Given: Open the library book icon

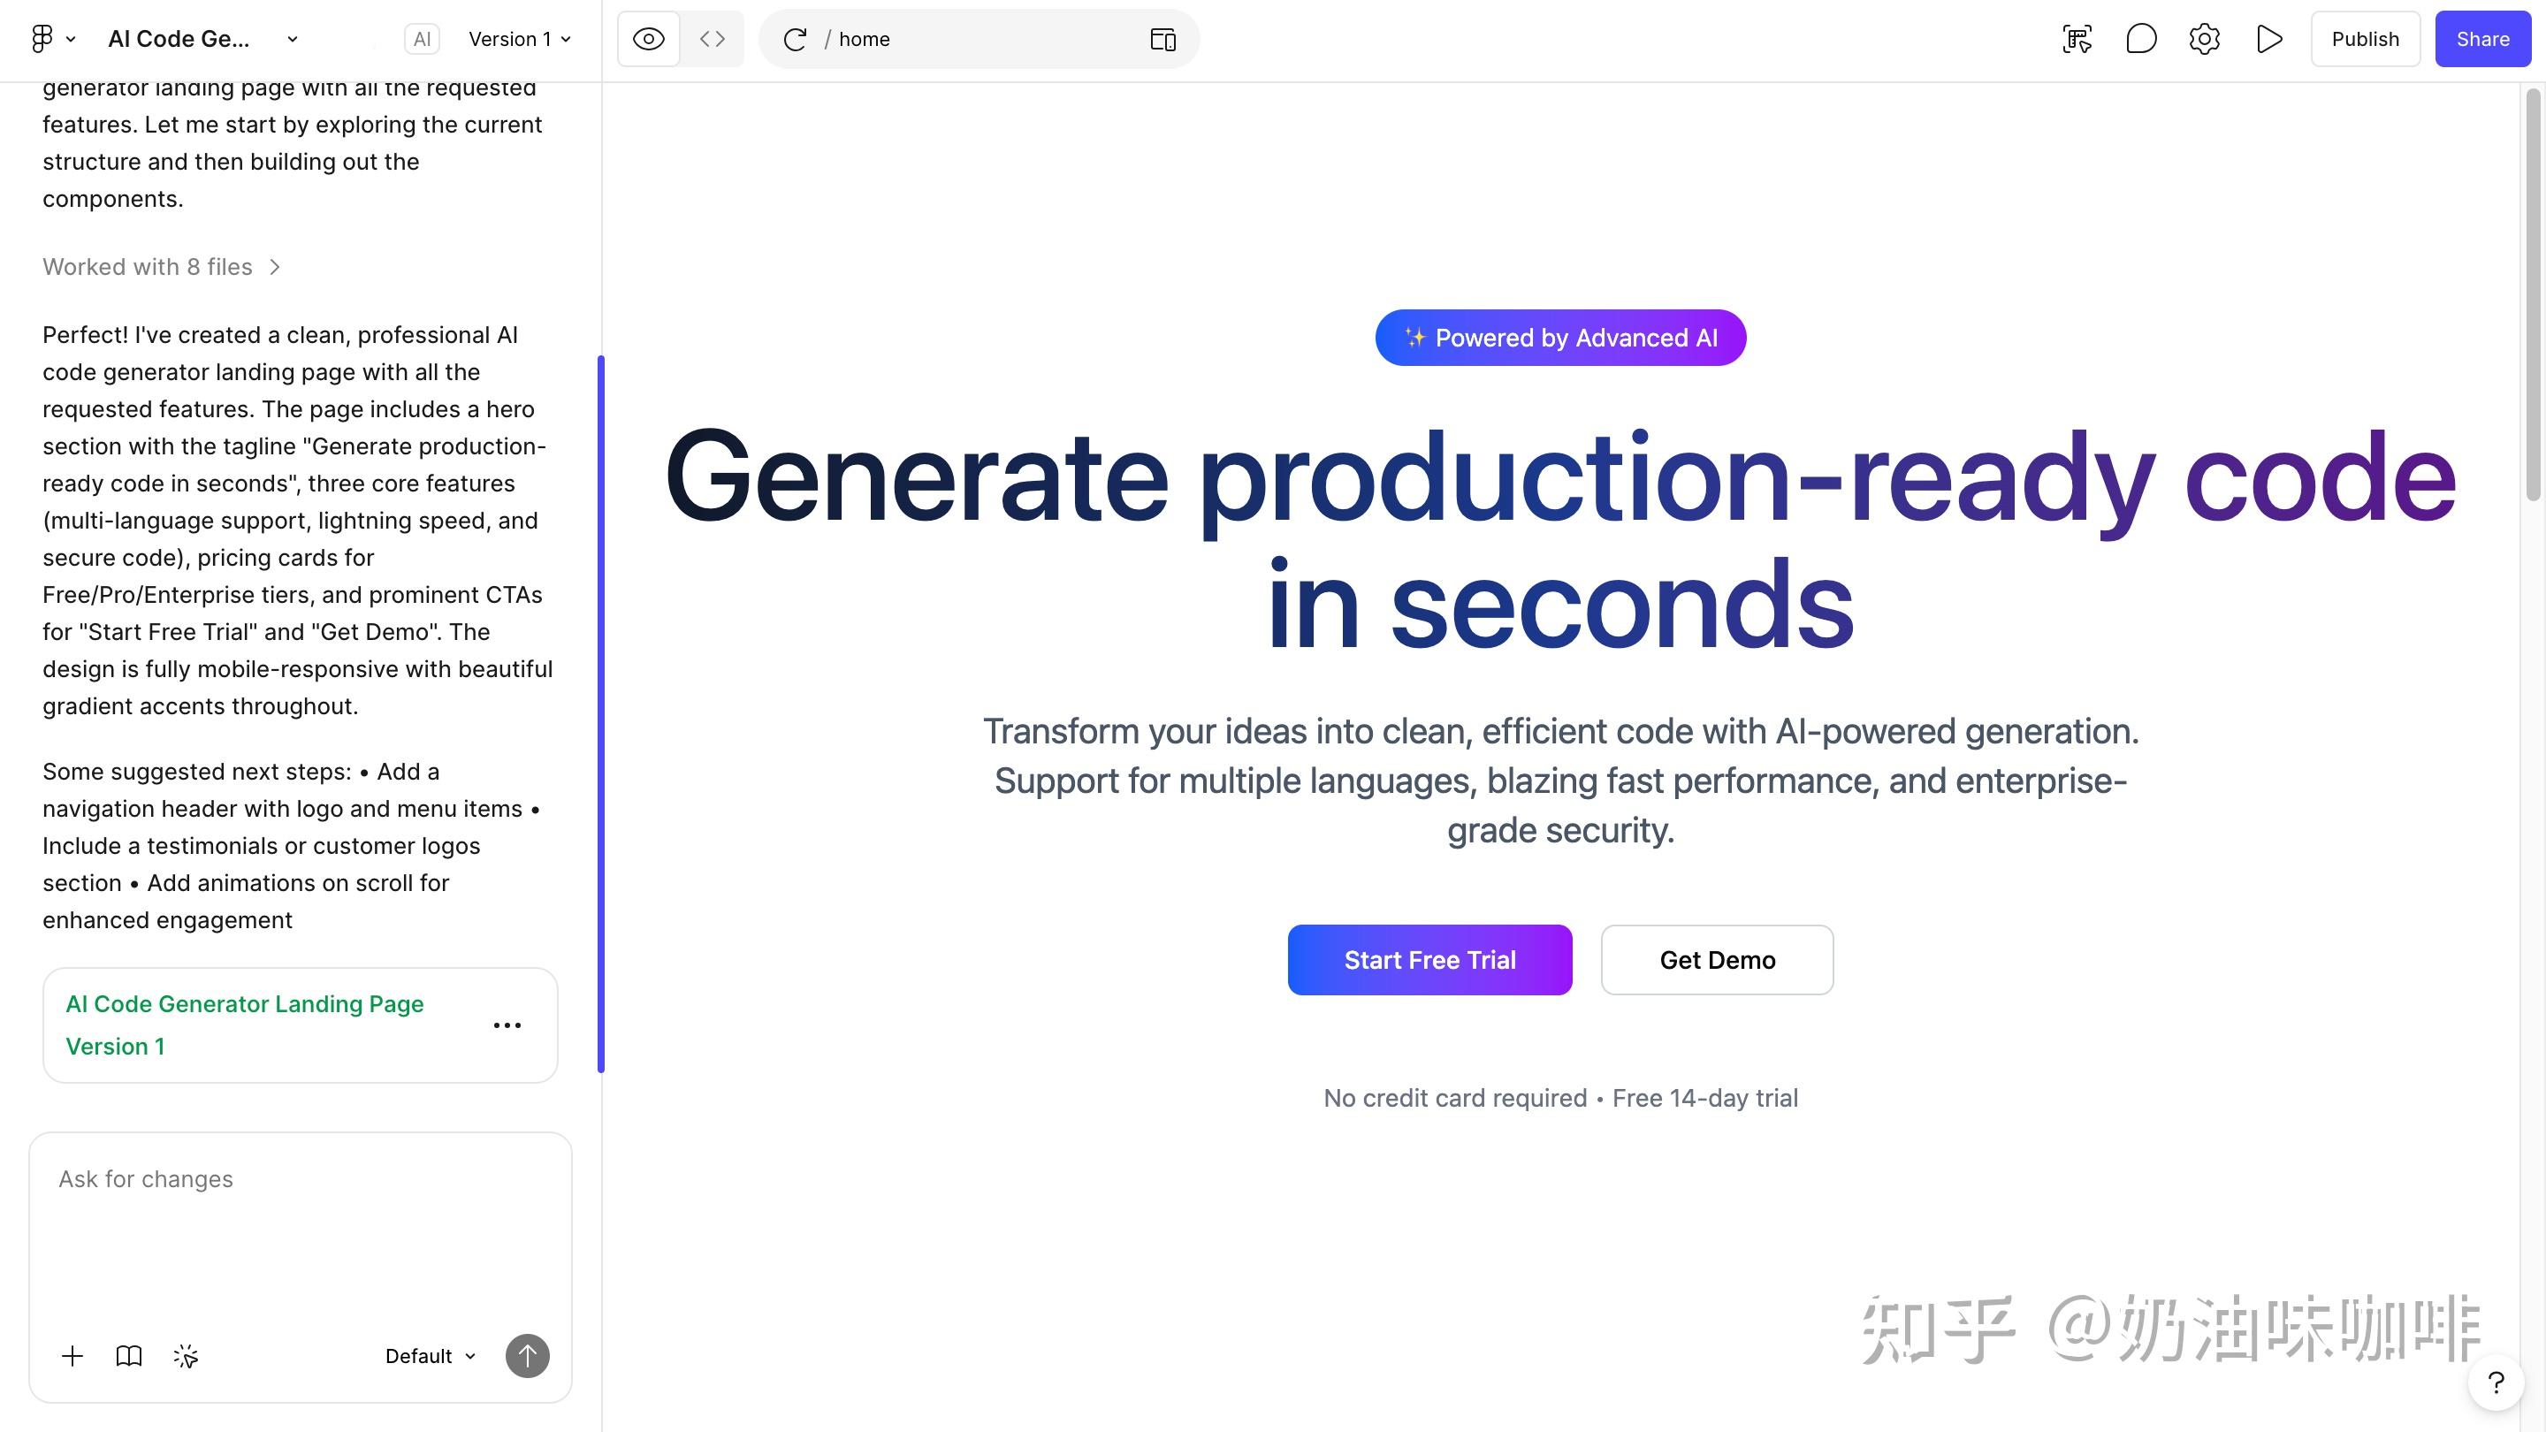Looking at the screenshot, I should (129, 1356).
